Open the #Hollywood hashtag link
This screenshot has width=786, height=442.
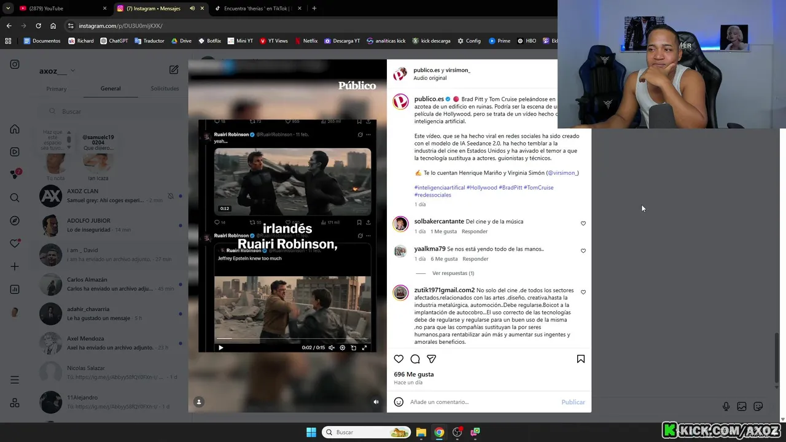click(481, 187)
